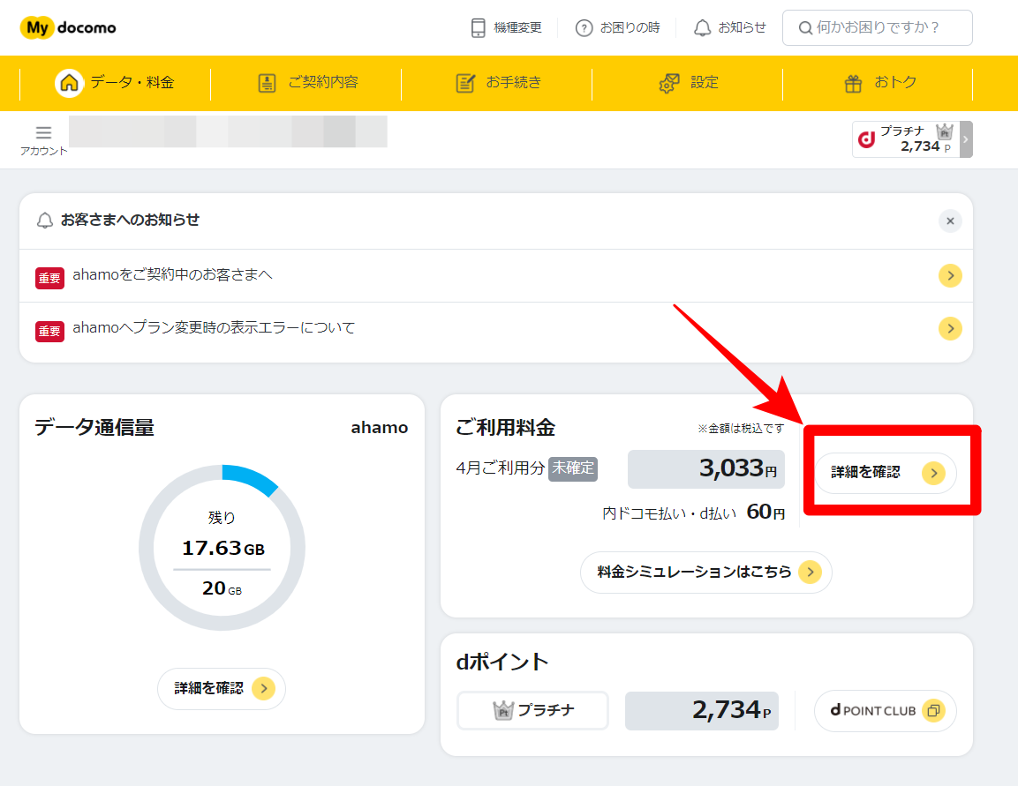Image resolution: width=1018 pixels, height=786 pixels.
Task: Click the yellow arrow on 料金シミュレーション button
Action: coord(810,572)
